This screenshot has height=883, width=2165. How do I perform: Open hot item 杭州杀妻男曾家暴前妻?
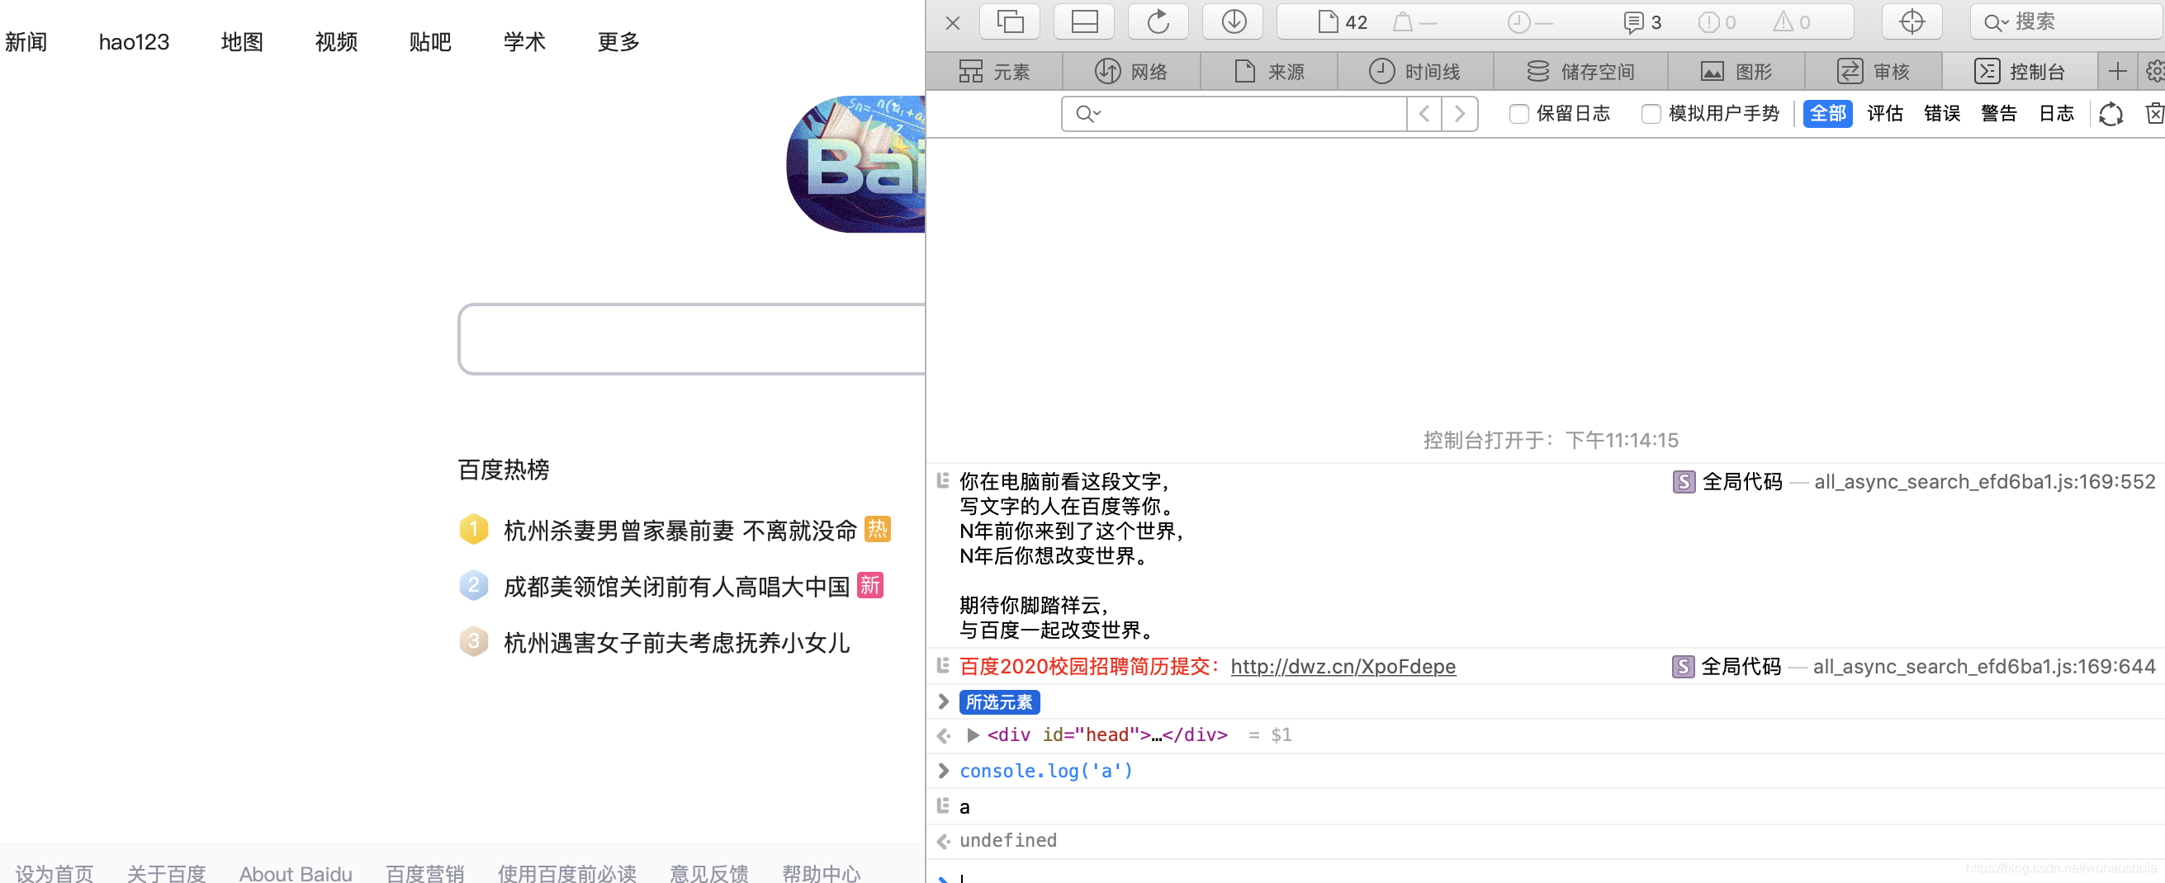point(679,531)
